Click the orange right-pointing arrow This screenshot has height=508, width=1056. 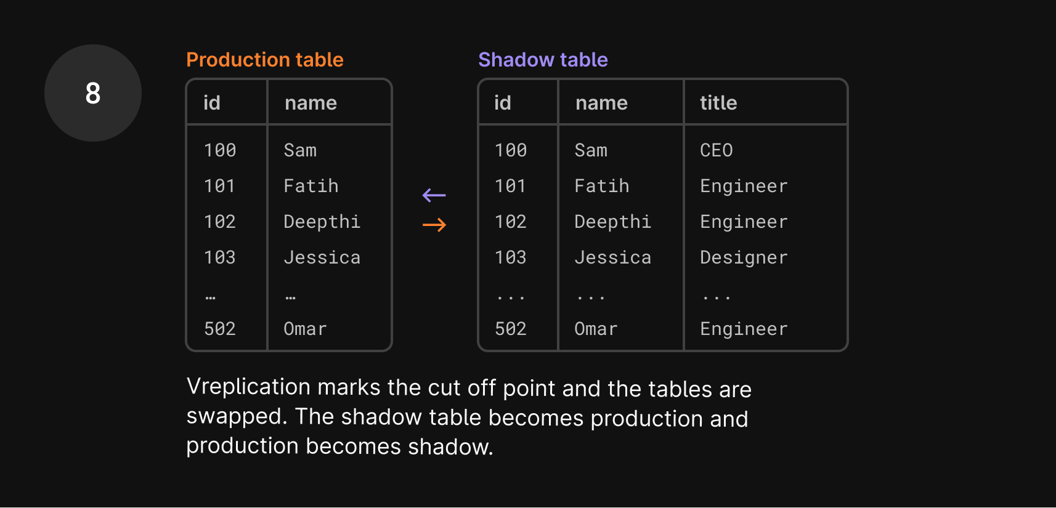pyautogui.click(x=434, y=225)
